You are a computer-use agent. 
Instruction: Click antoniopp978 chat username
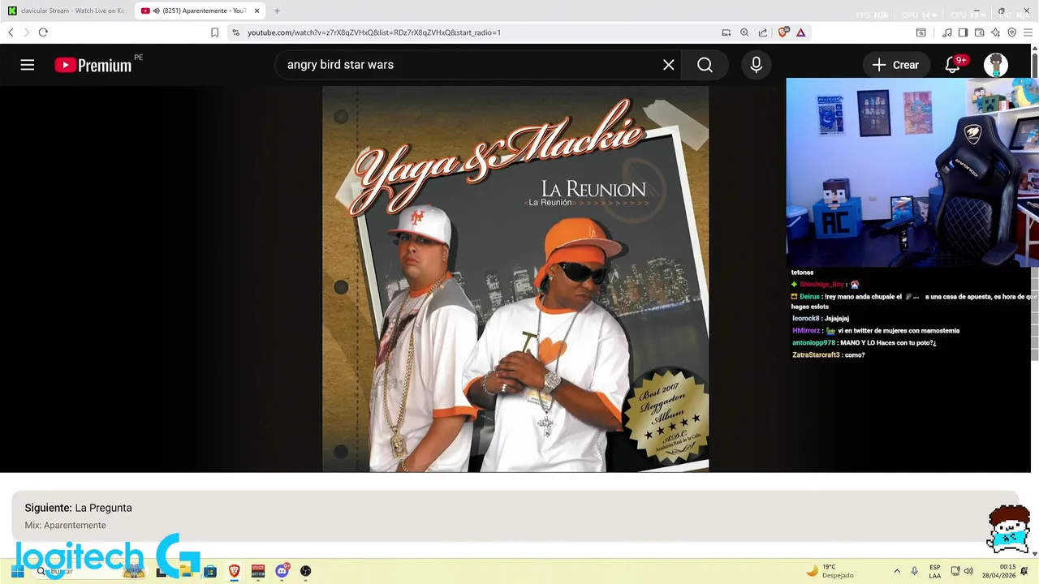pyautogui.click(x=813, y=343)
